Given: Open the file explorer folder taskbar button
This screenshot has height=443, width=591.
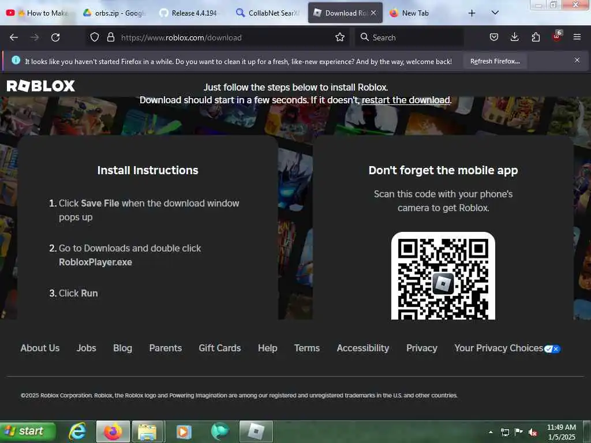Looking at the screenshot, I should [x=147, y=431].
